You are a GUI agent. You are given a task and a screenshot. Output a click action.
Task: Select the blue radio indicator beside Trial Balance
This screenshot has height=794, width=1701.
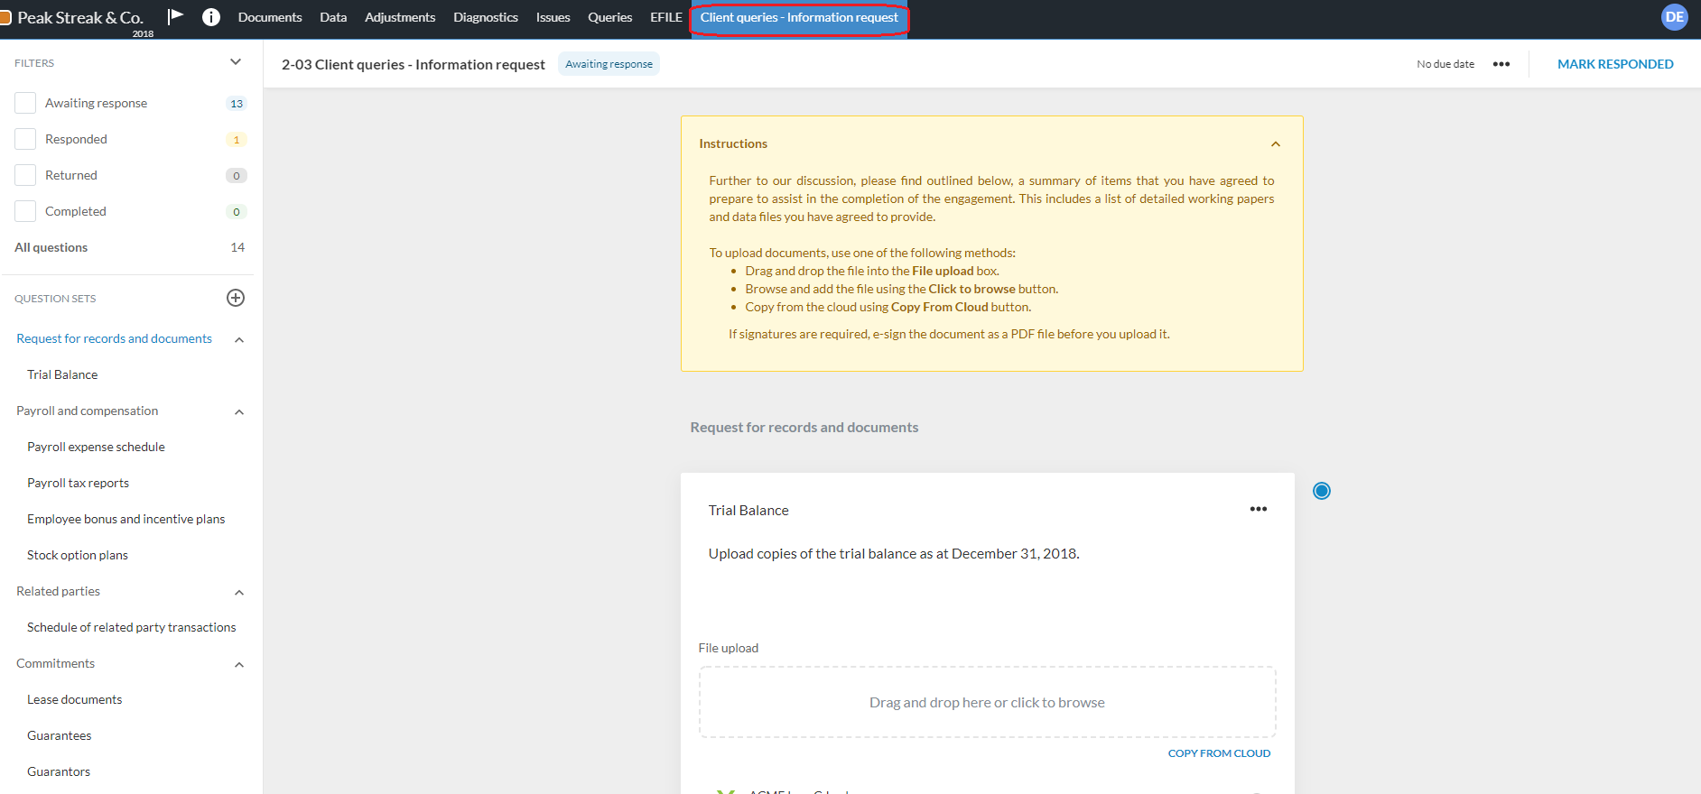[x=1321, y=491]
